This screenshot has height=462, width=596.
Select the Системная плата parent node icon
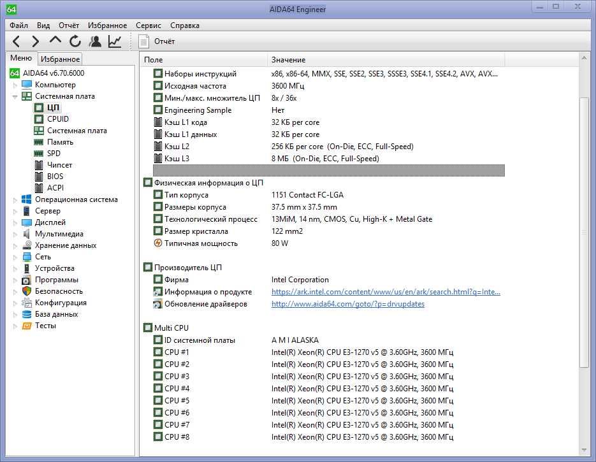click(27, 96)
